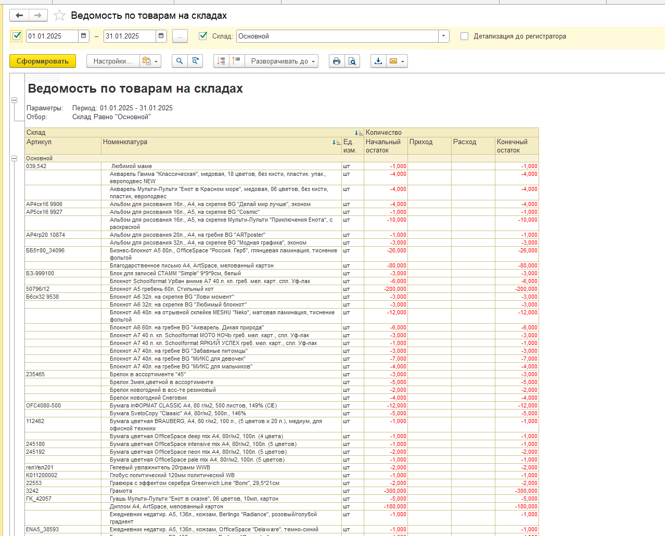Image resolution: width=665 pixels, height=536 pixels.
Task: Add report to favorites with star icon
Action: [x=59, y=16]
